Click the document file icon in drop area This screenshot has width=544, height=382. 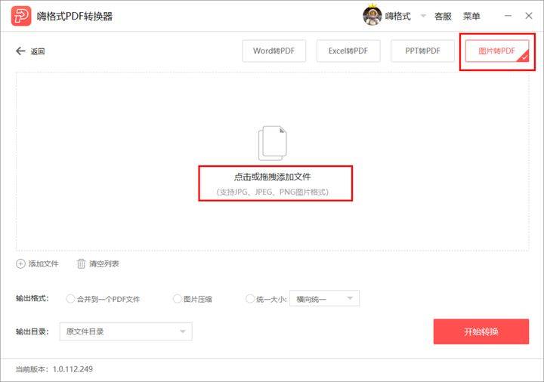[272, 143]
